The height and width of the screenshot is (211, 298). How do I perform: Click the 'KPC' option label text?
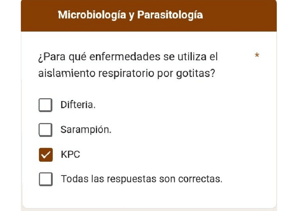tap(70, 155)
